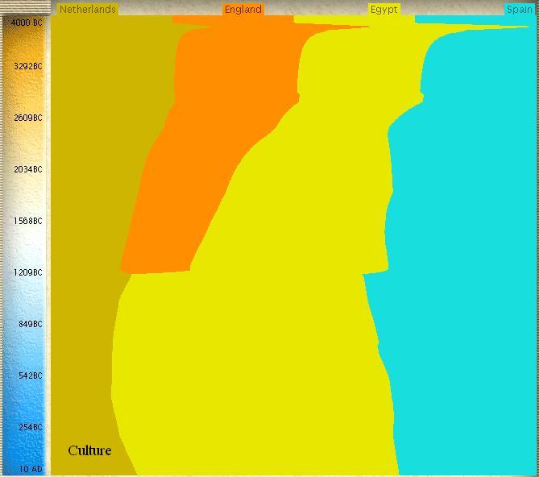The height and width of the screenshot is (477, 539).
Task: Jump to the 2034BC date marker
Action: pos(27,169)
